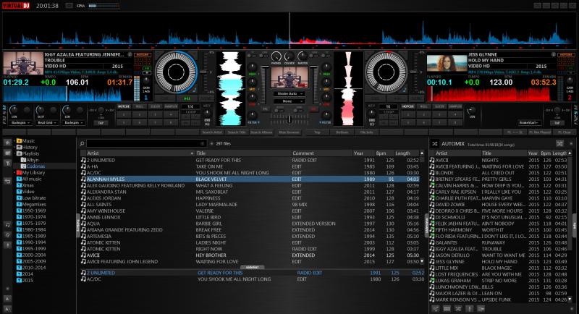Adjust the right deck pitch fader
The width and height of the screenshot is (579, 314).
[x=414, y=72]
